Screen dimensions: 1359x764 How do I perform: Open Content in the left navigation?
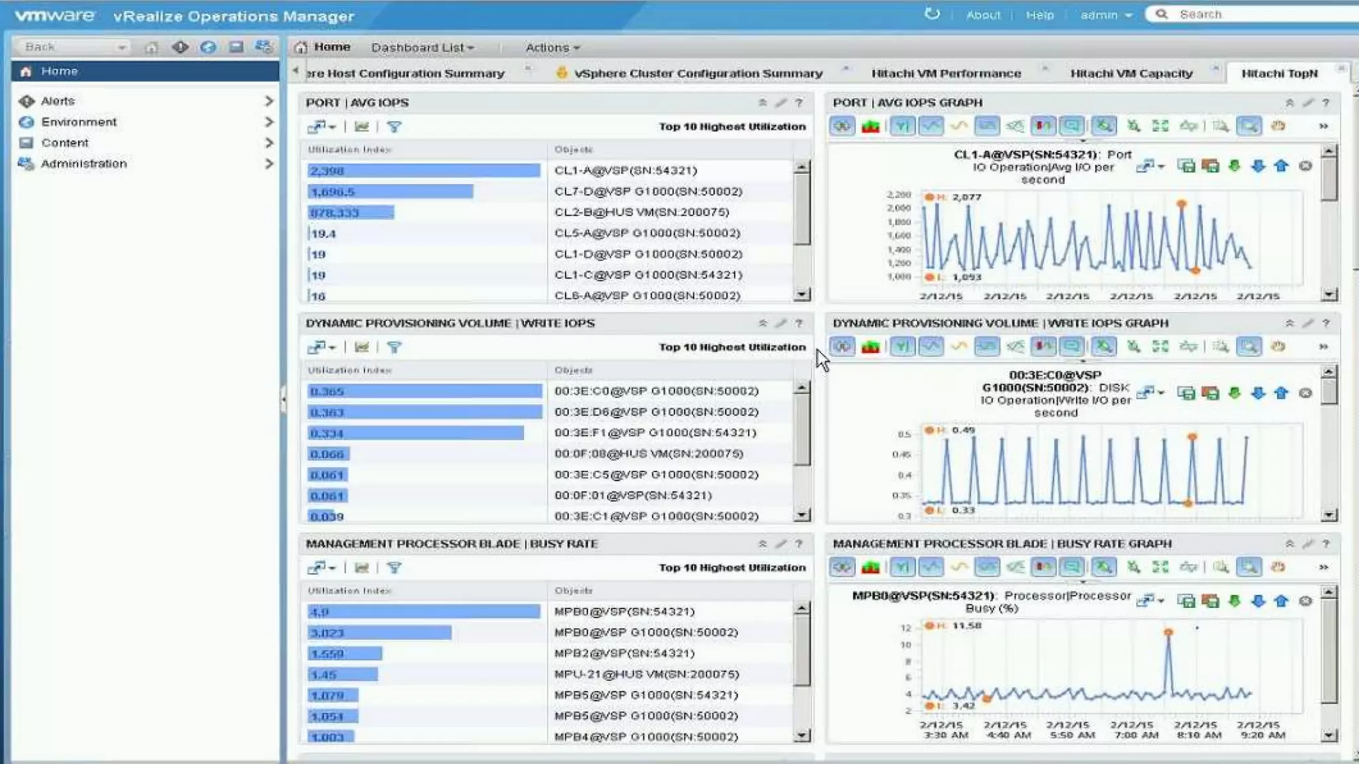(65, 143)
